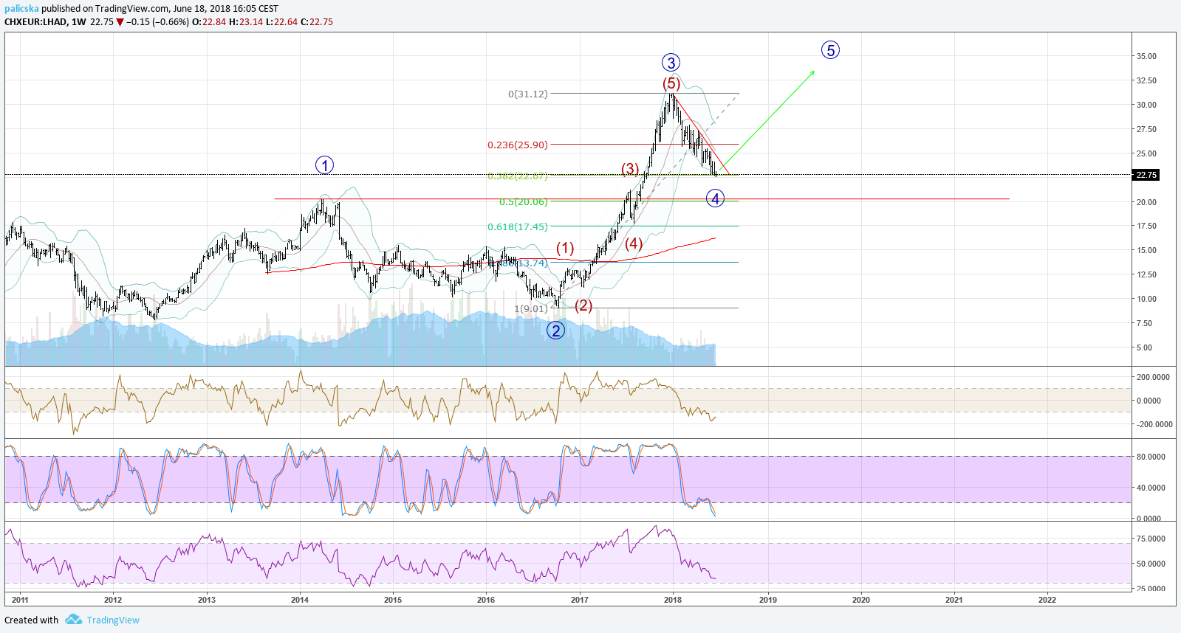
Task: Click the −0.15 (−0.66%) change value
Action: coord(157,22)
